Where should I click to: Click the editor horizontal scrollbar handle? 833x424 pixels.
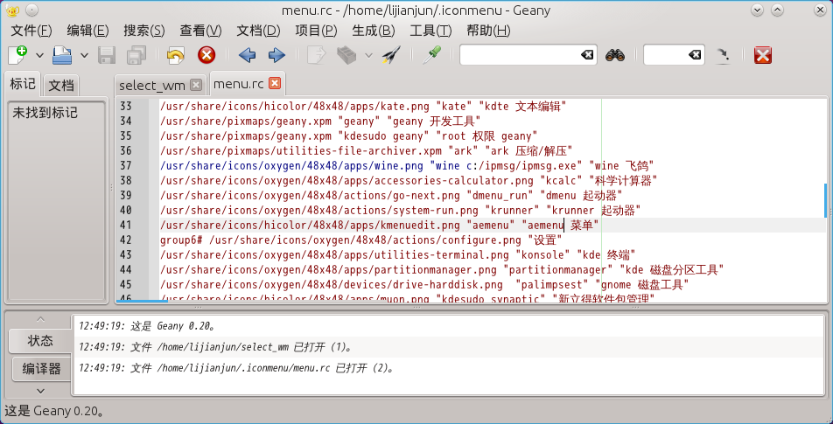click(x=142, y=301)
